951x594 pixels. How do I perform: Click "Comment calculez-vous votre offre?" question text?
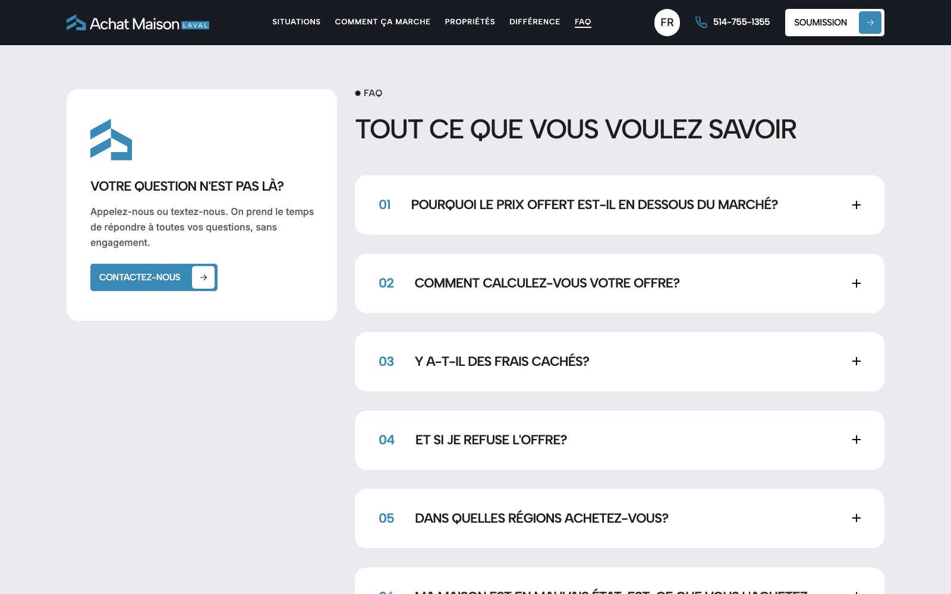click(x=547, y=283)
